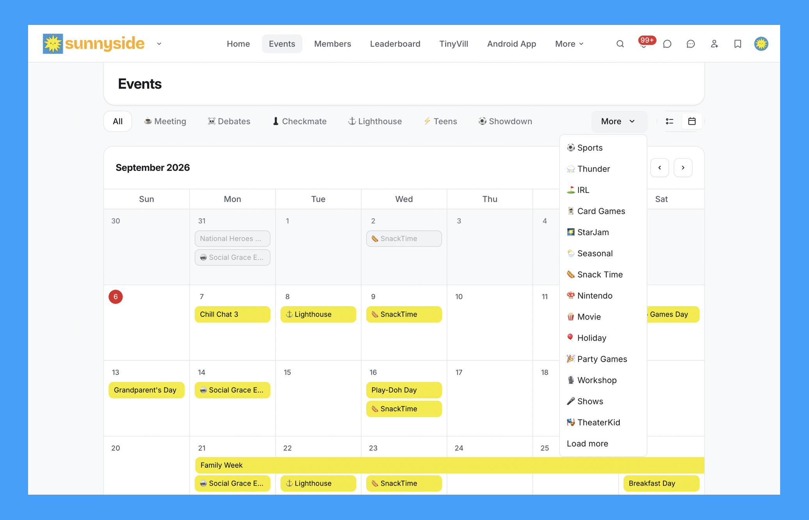
Task: Open Grandparent's Day event
Action: 147,390
